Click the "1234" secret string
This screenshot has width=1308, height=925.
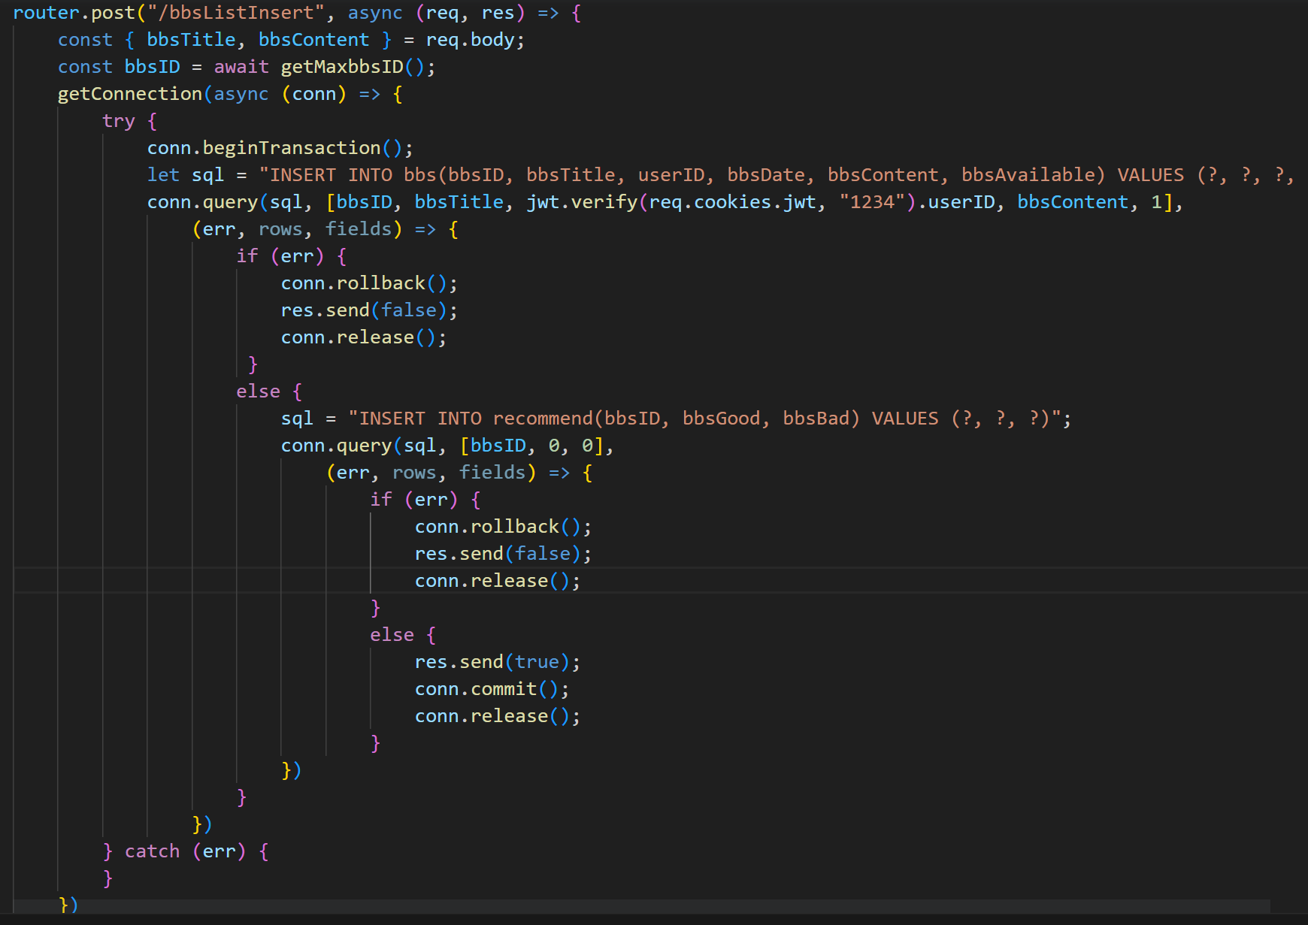pyautogui.click(x=872, y=202)
